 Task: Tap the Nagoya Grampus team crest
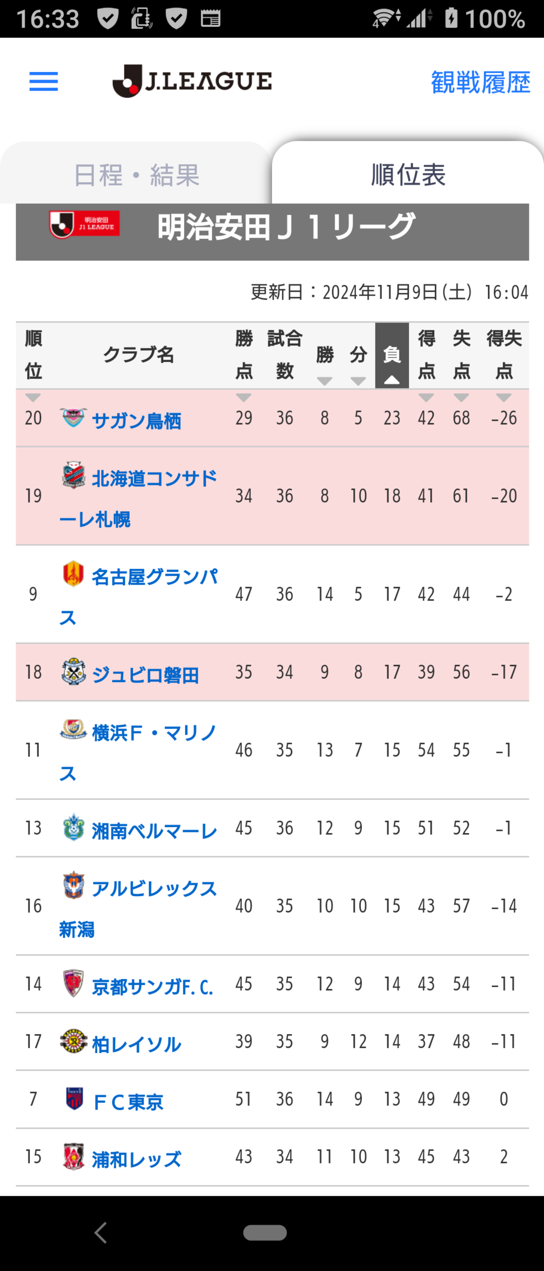click(x=73, y=574)
